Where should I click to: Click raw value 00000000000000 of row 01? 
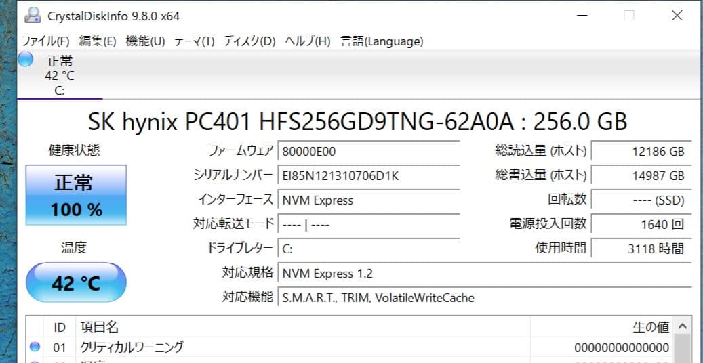click(x=622, y=348)
